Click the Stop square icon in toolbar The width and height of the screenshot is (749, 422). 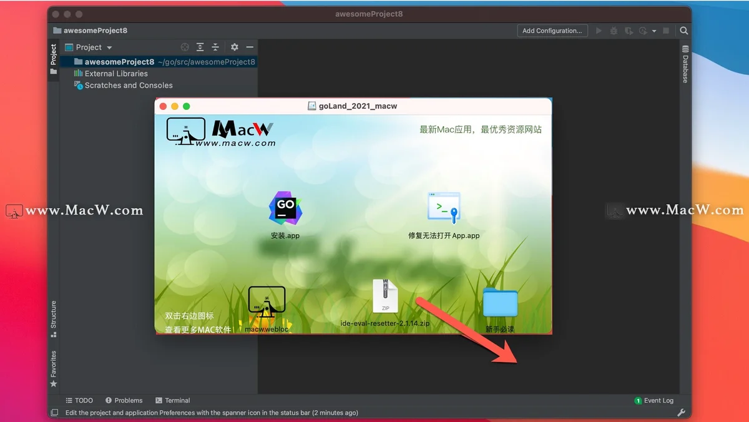(666, 31)
